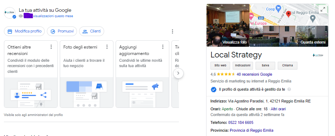The image size is (335, 136).
Task: Click the eye icon beside monthly views
Action: click(21, 16)
